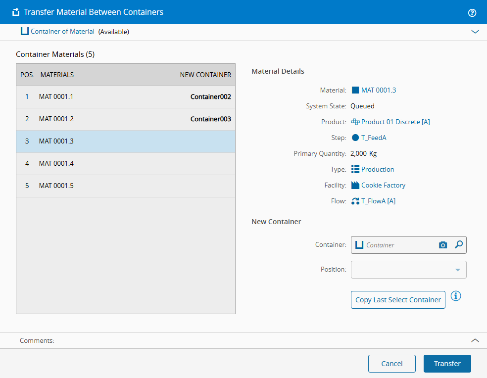The image size is (487, 378).
Task: Click the Copy Last Select Container button
Action: tap(398, 300)
